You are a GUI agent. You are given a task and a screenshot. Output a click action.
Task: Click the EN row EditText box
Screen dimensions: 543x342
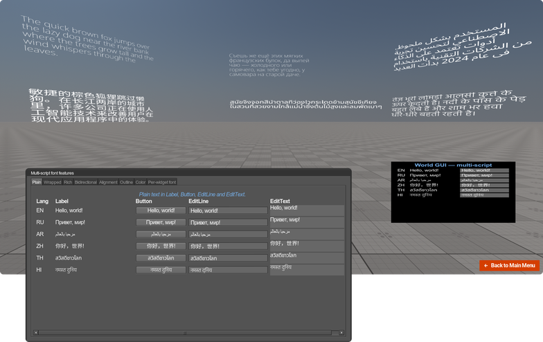point(307,210)
